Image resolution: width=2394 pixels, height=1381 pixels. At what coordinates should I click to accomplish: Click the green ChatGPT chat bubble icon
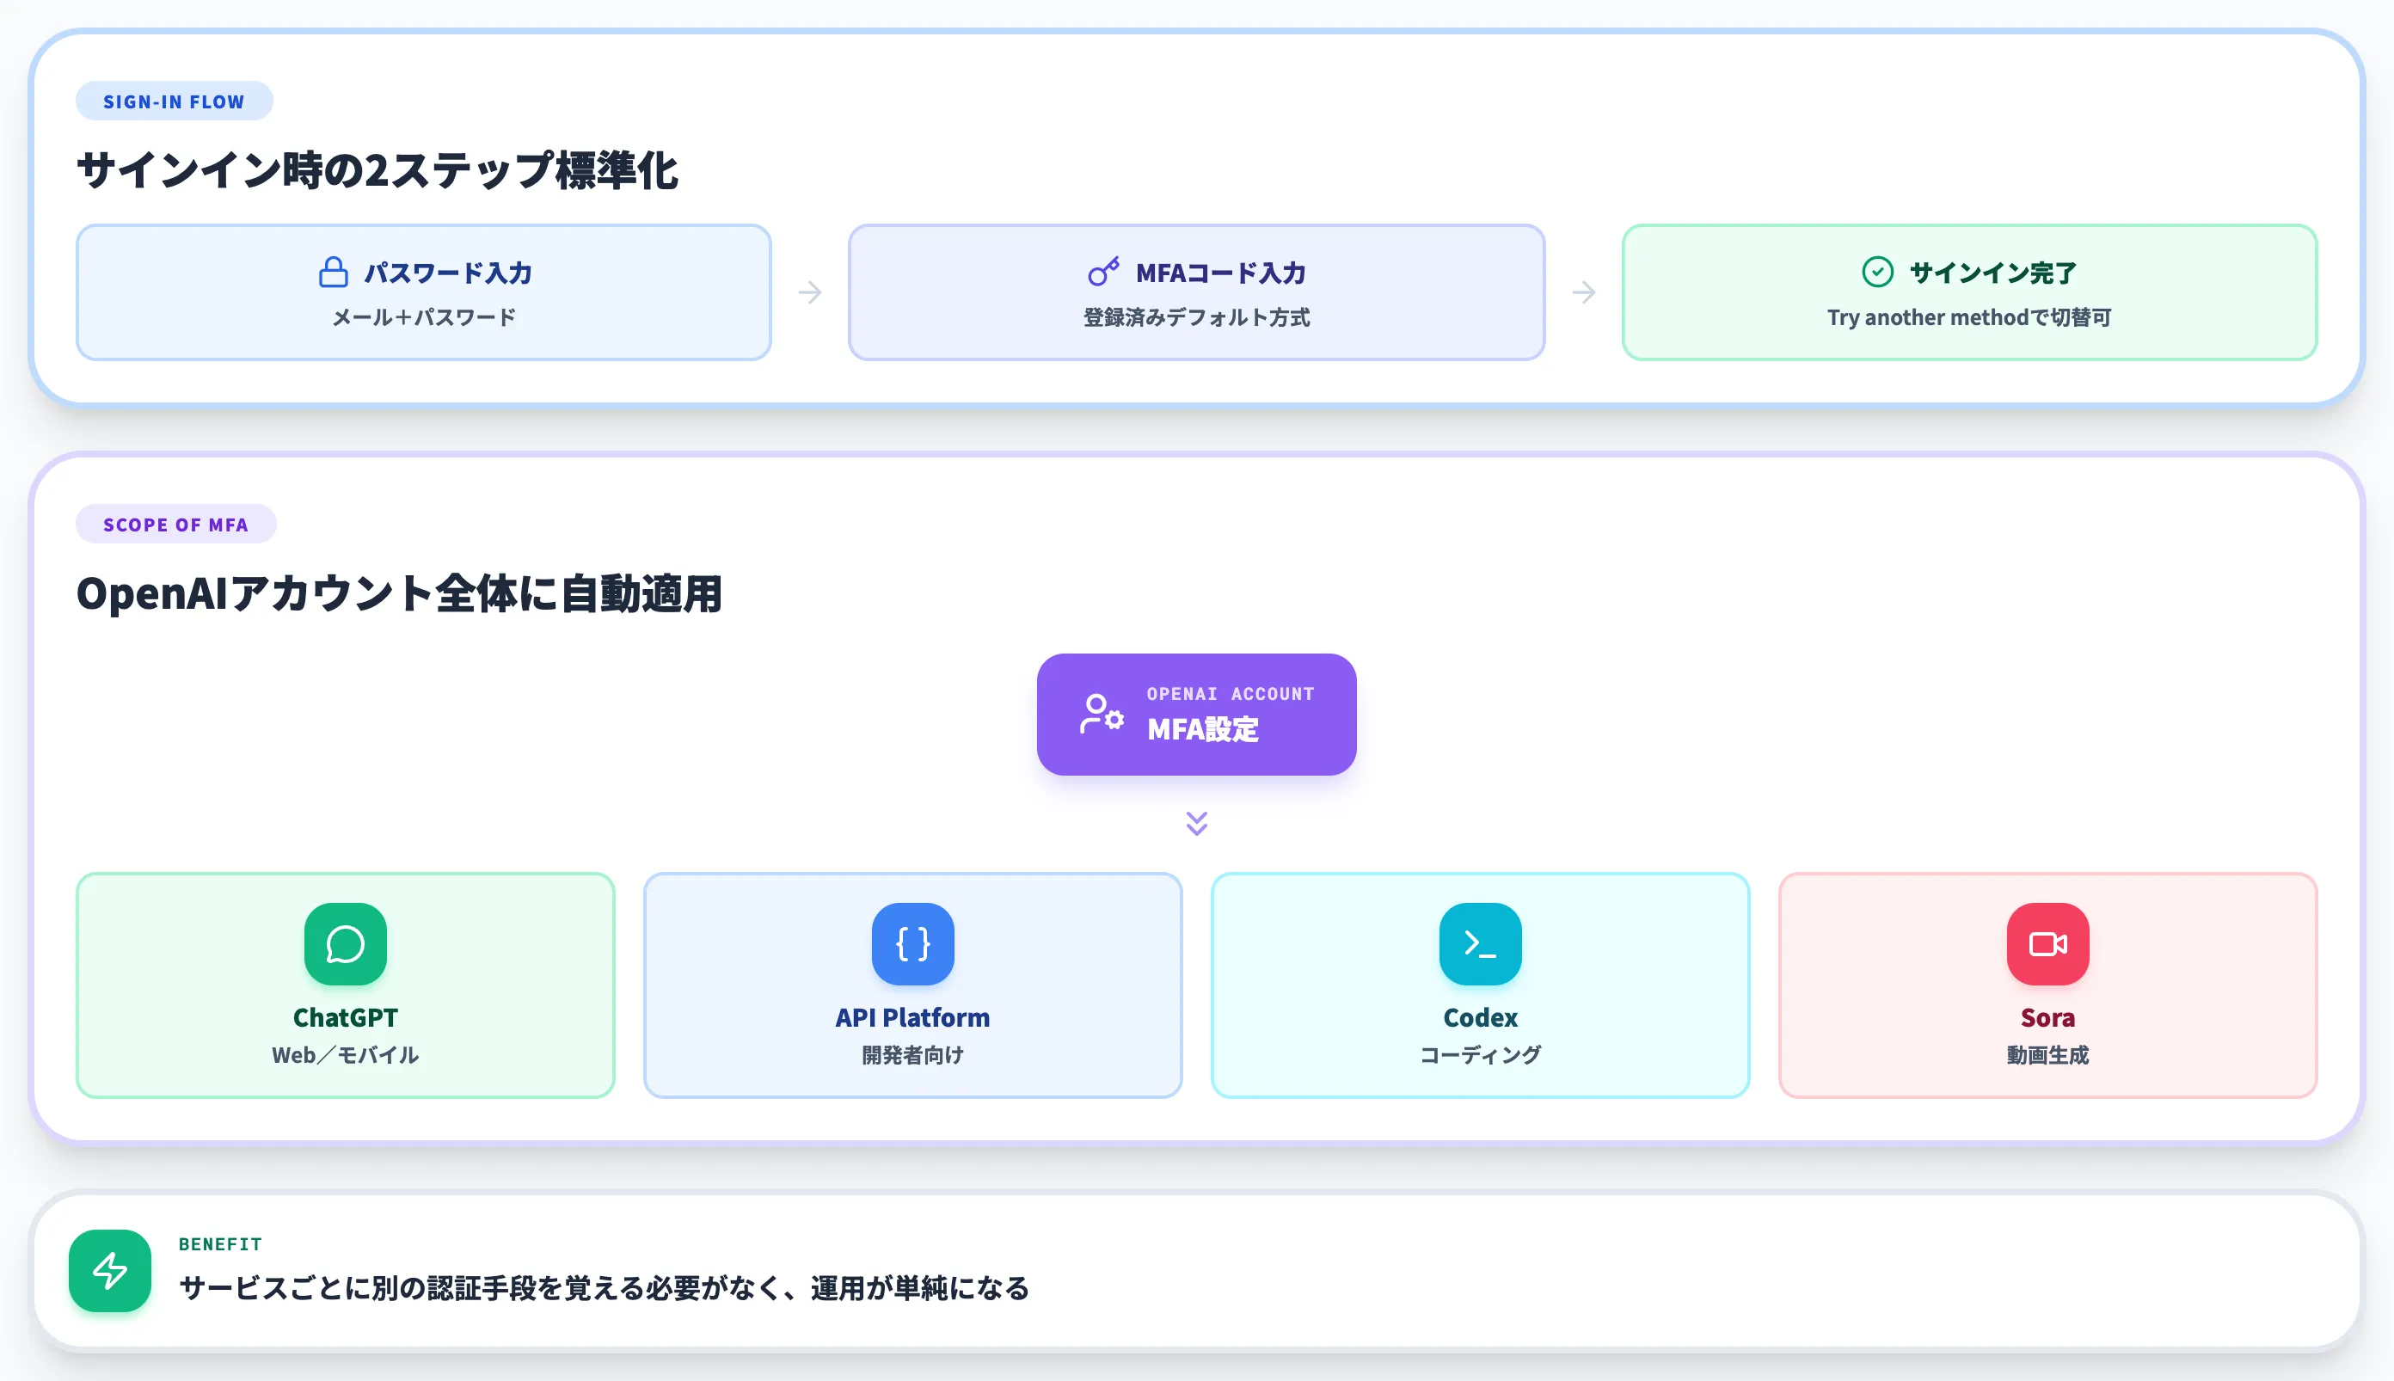(345, 944)
